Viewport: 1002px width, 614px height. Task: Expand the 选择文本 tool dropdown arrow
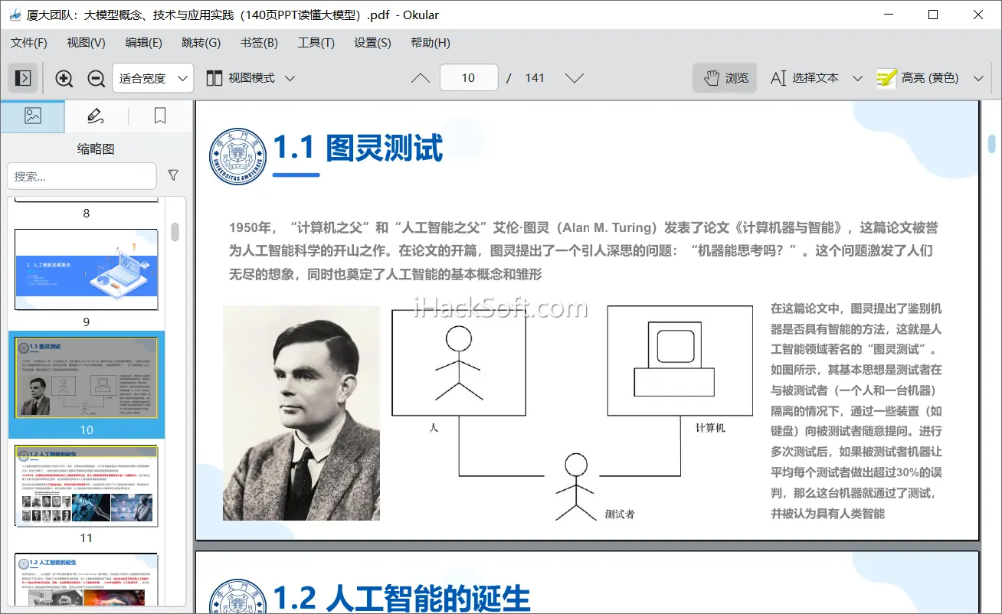click(858, 78)
